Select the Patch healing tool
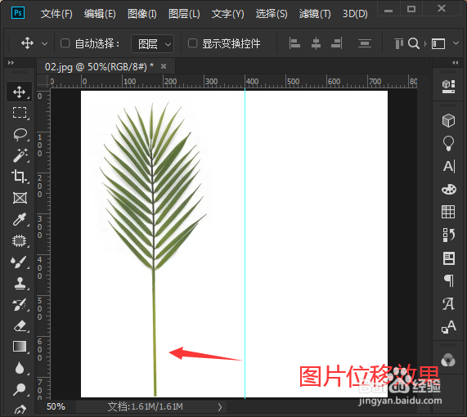Image resolution: width=467 pixels, height=417 pixels. [x=20, y=240]
